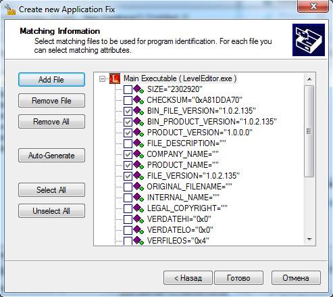
Task: Click the wizard box graphic in header
Action: pos(309,40)
